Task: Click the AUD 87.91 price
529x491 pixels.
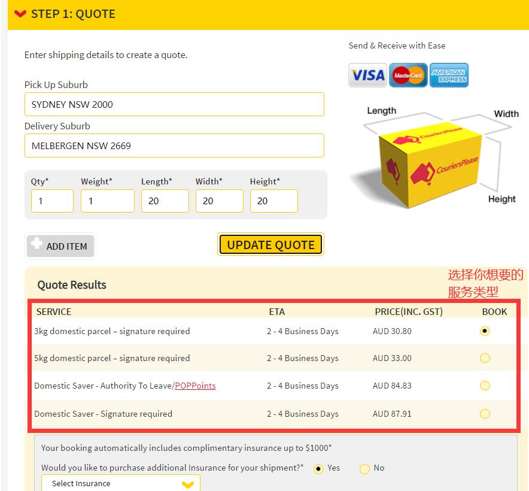Action: click(392, 414)
